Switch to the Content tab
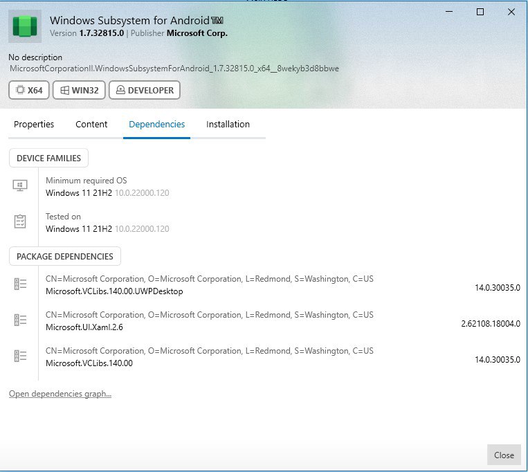528x472 pixels. tap(91, 124)
